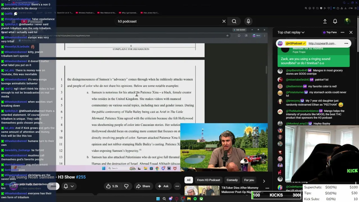Select the 'All' recommendations chip
359x202 pixels.
click(189, 180)
